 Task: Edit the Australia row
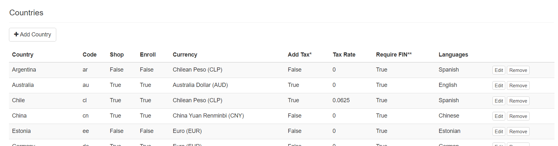click(x=499, y=86)
